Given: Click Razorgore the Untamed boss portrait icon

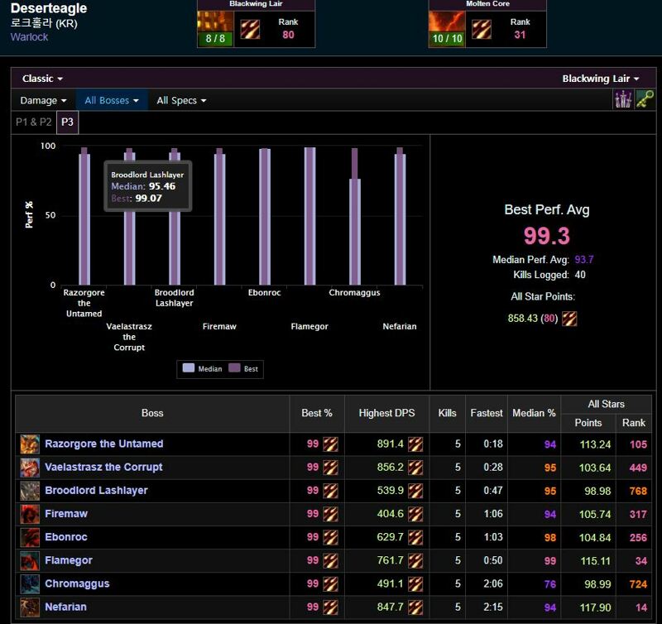Looking at the screenshot, I should click(x=30, y=444).
